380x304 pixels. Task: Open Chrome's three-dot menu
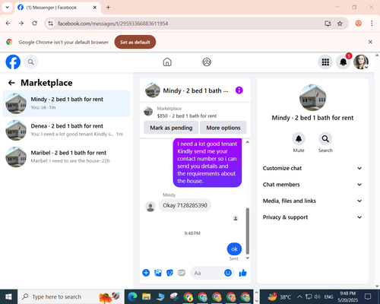(372, 24)
